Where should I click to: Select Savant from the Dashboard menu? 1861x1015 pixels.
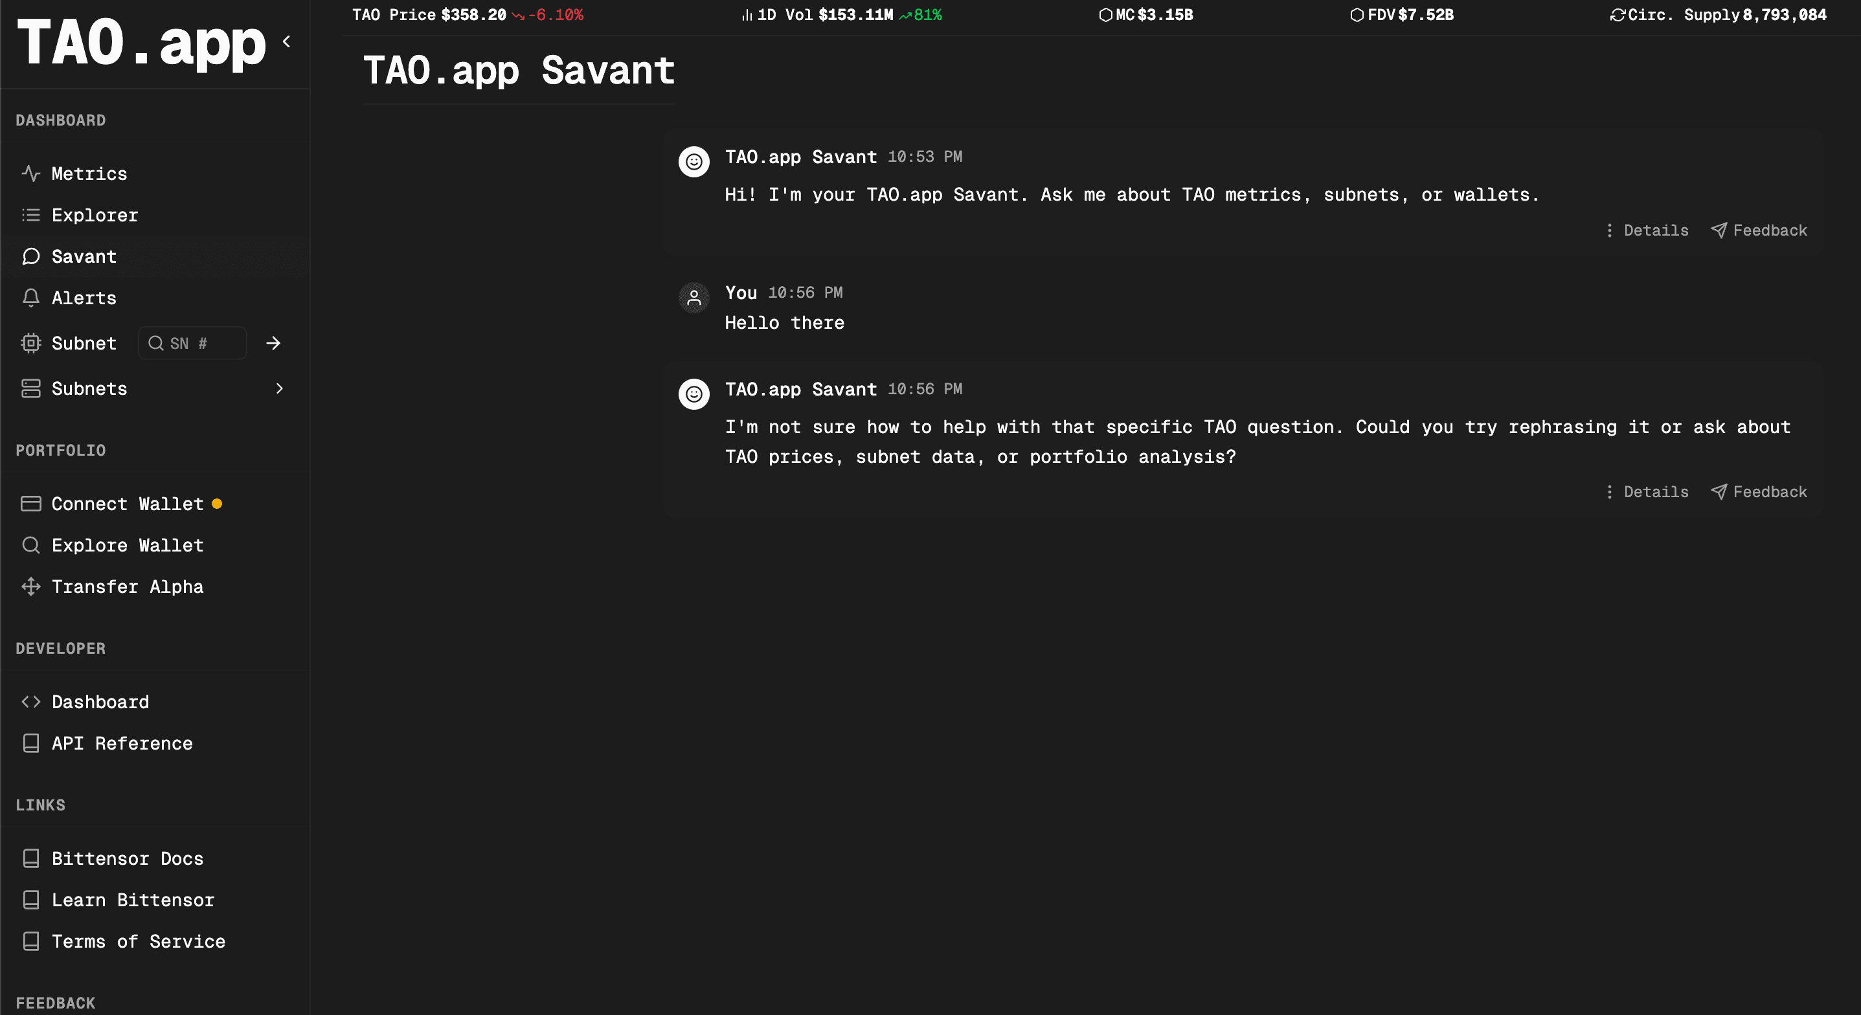point(83,256)
